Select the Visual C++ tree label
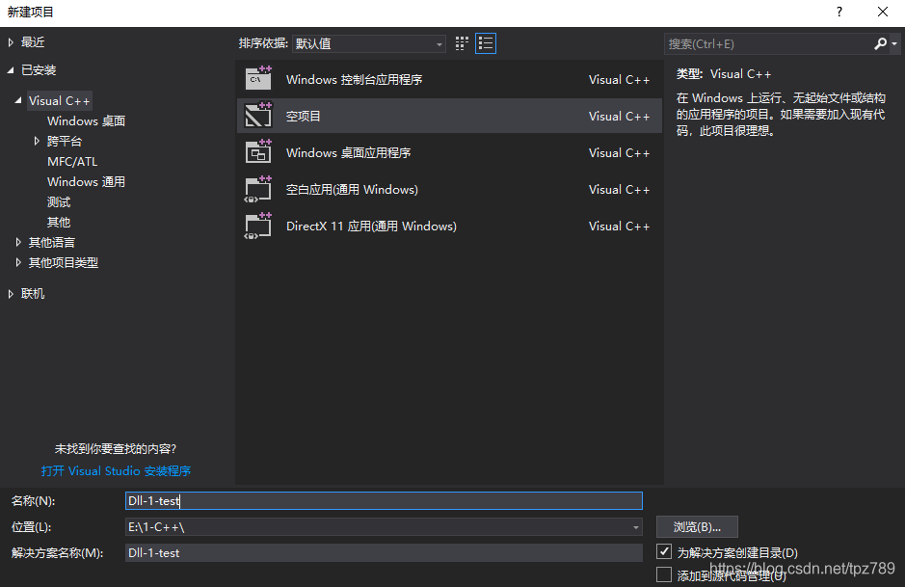Viewport: 905px width, 587px height. pos(60,100)
